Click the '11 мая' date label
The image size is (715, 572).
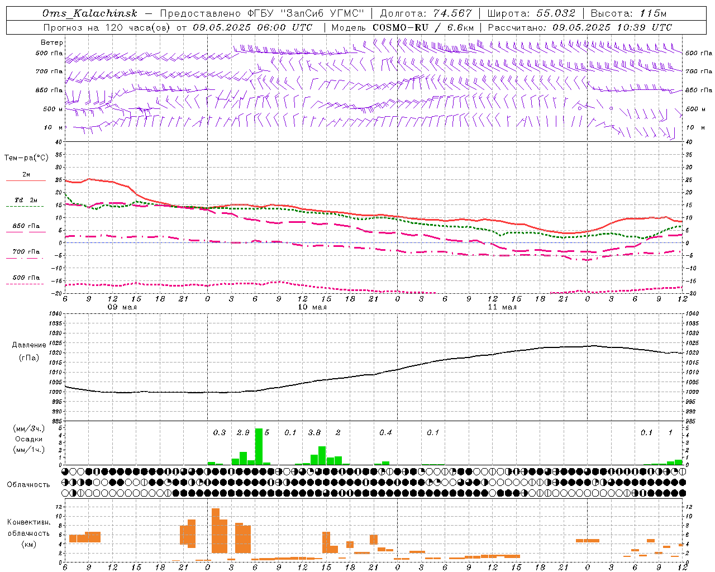click(x=502, y=307)
